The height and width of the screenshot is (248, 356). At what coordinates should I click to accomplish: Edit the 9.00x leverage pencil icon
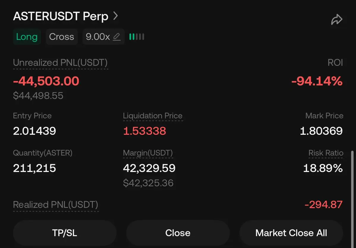point(117,37)
